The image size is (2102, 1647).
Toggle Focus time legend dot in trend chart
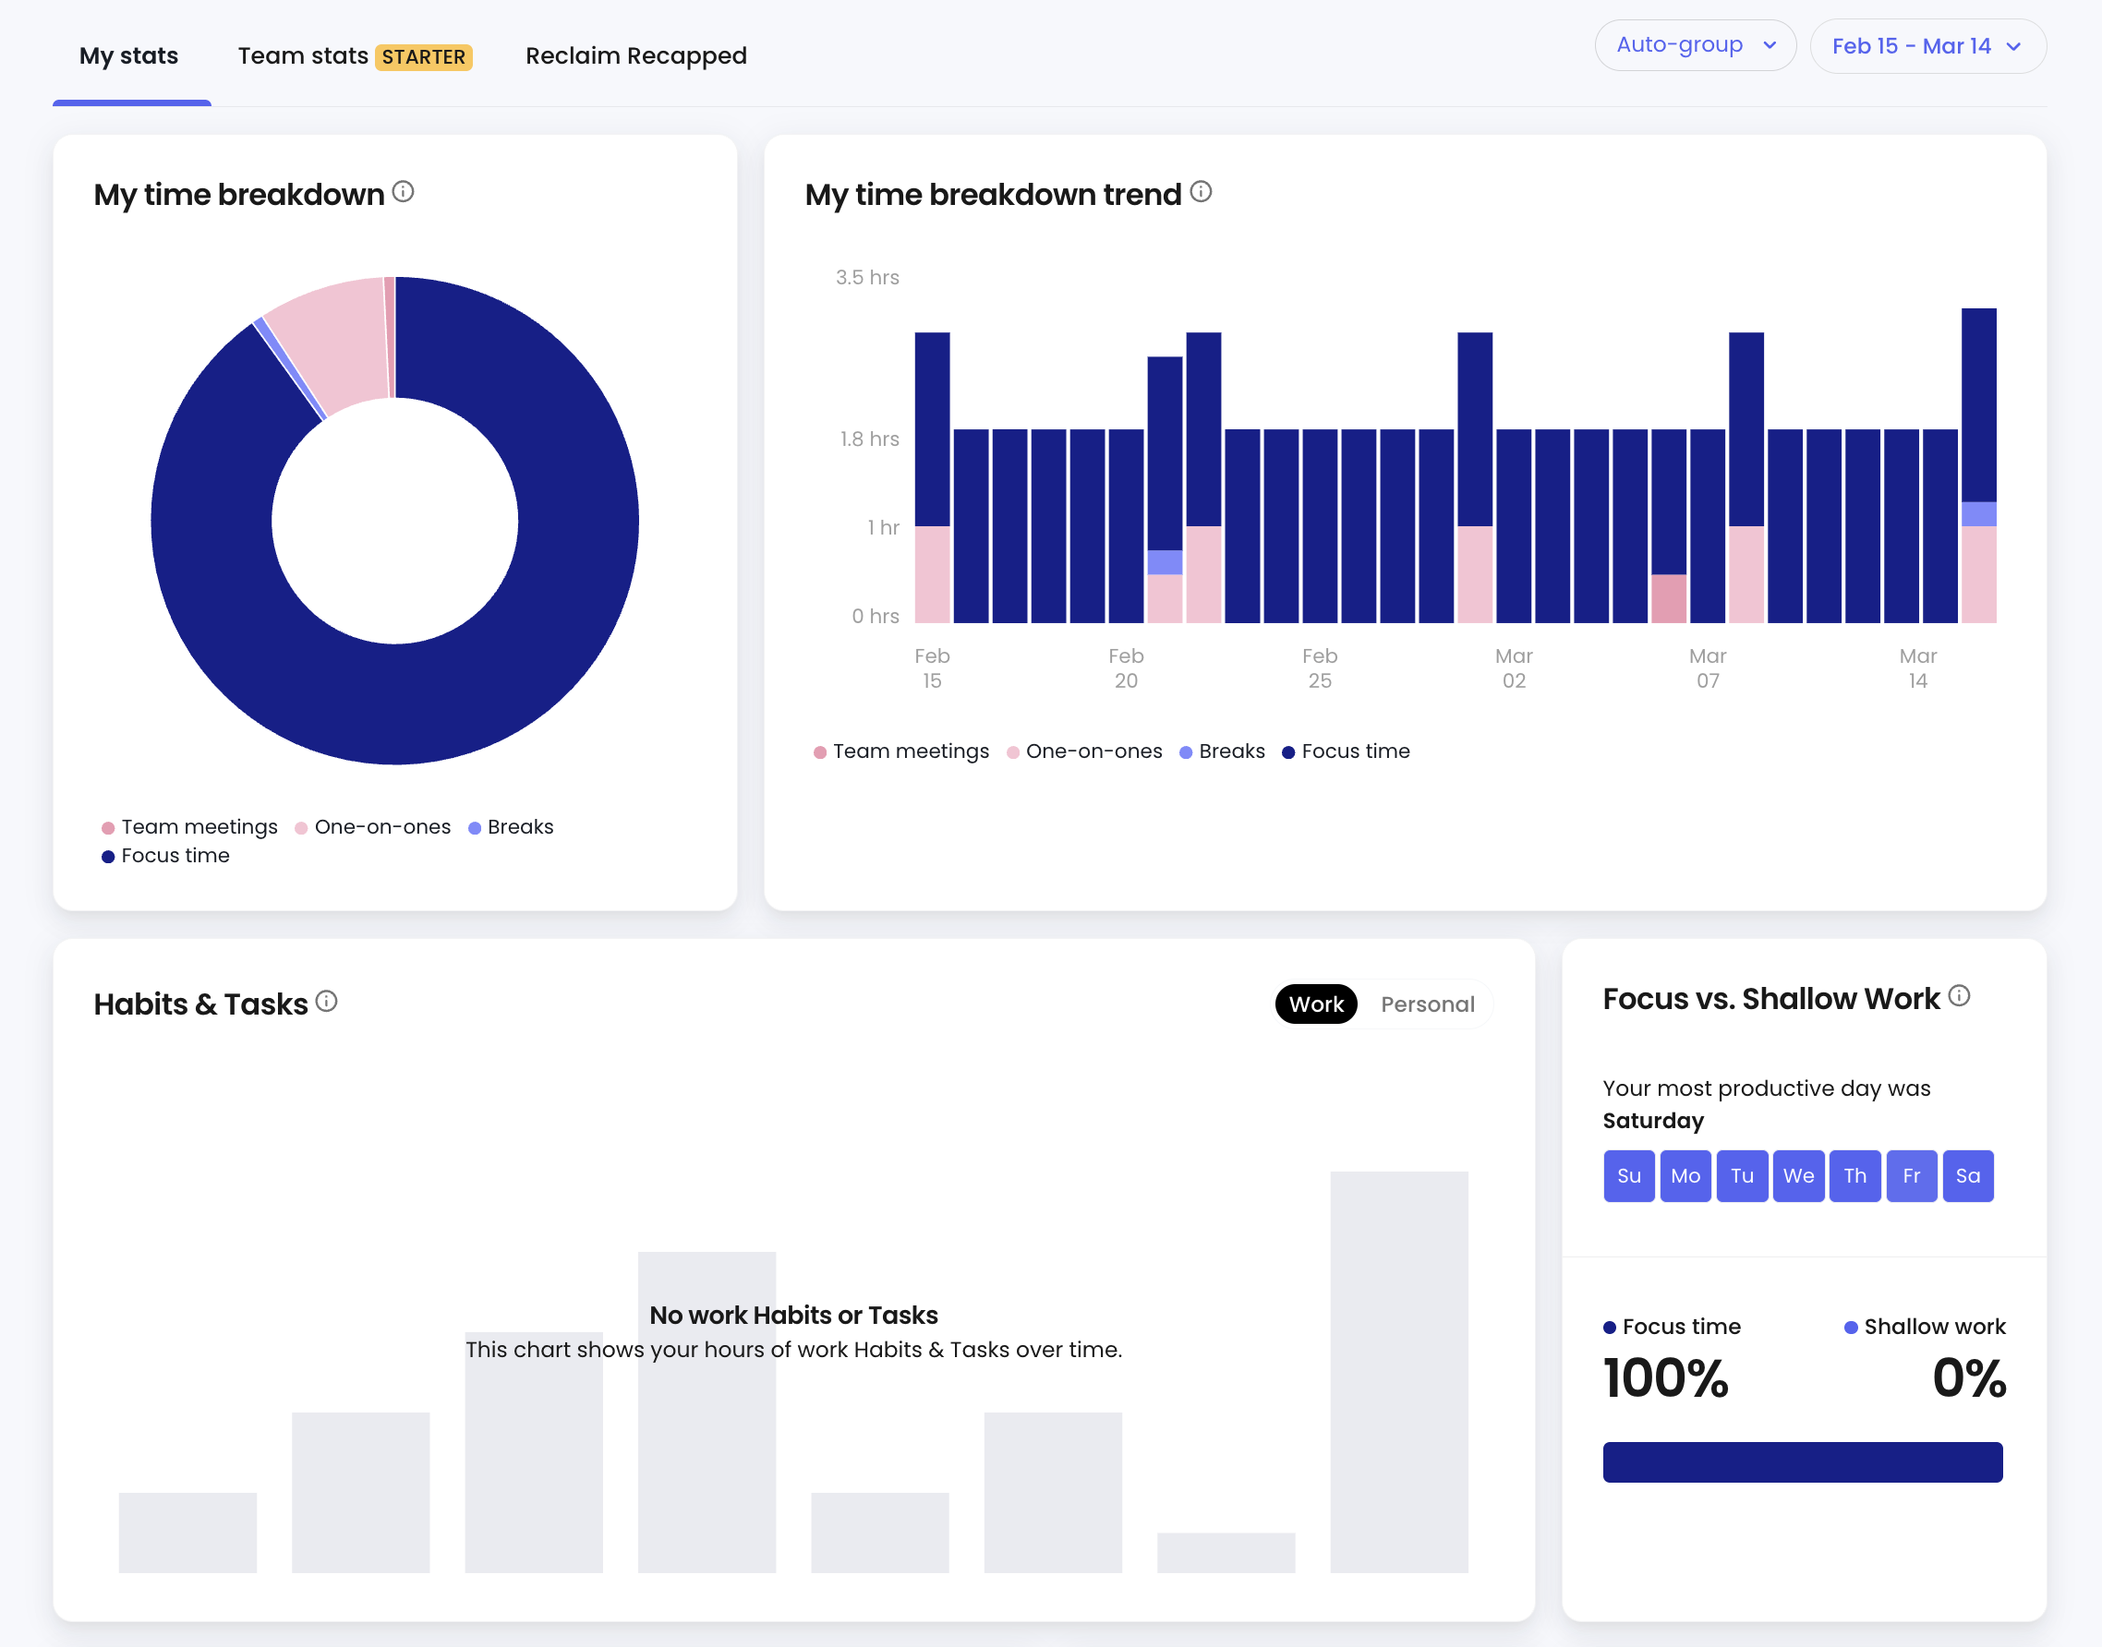[1287, 752]
